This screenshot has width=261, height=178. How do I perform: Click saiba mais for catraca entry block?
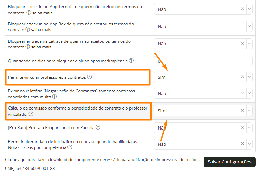click(41, 47)
